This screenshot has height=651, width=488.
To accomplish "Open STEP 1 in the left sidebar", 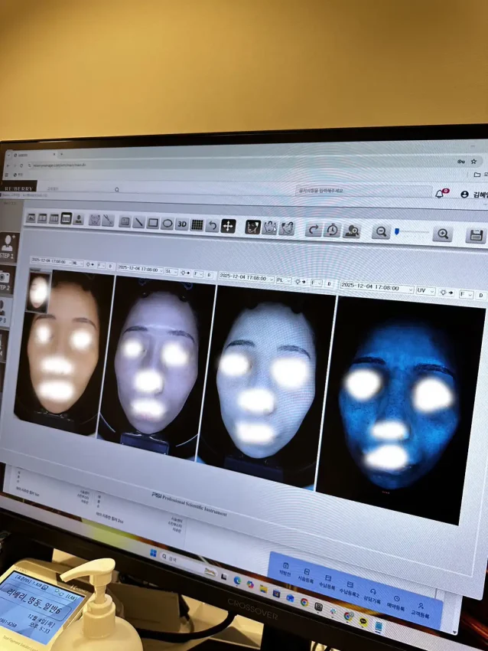I will (8, 247).
